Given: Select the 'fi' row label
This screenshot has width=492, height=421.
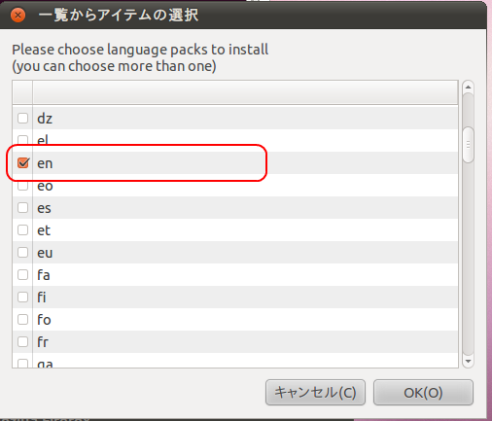Looking at the screenshot, I should click(42, 298).
